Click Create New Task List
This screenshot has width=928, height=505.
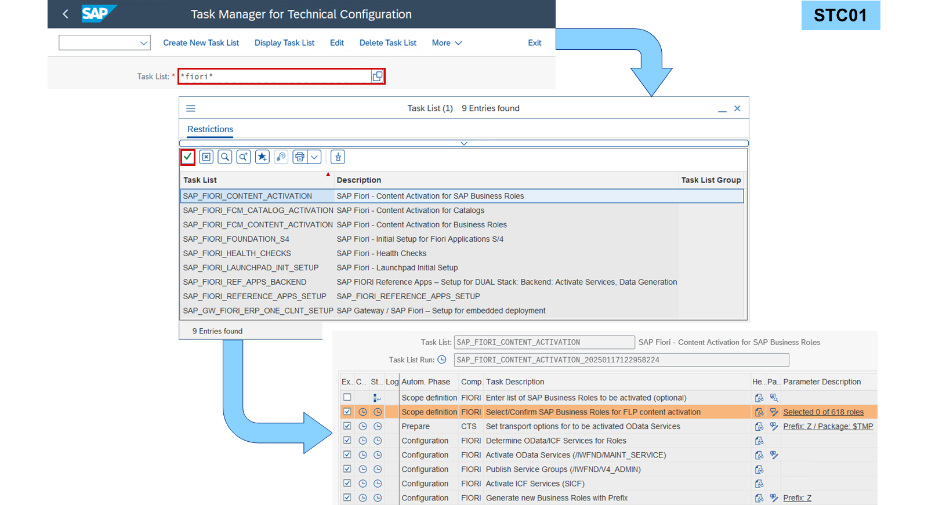pyautogui.click(x=201, y=43)
